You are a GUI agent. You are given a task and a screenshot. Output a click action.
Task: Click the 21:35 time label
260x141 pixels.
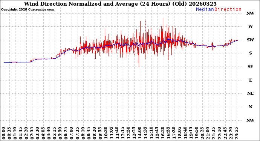click(x=214, y=133)
